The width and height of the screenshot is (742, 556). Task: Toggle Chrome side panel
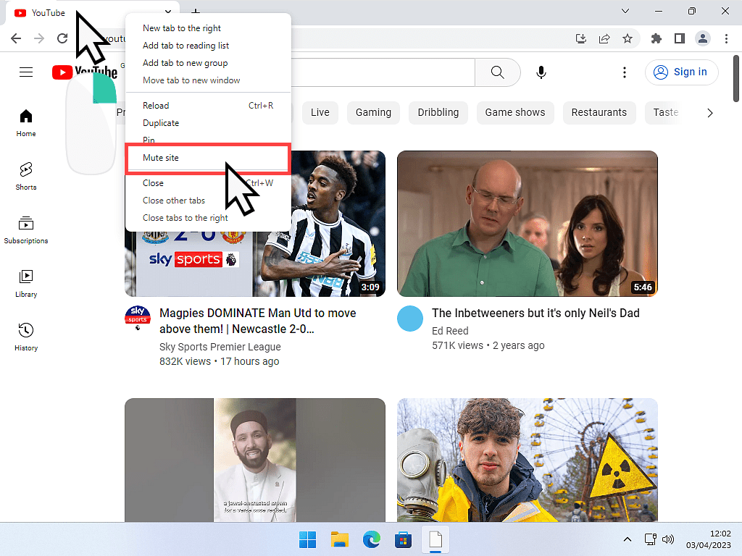680,38
